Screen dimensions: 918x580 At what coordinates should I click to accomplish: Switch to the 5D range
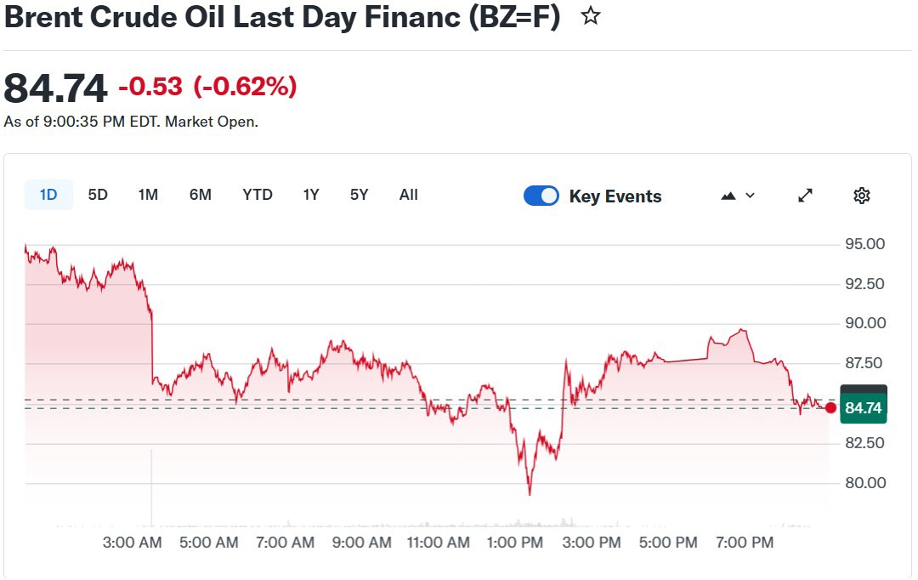[98, 195]
